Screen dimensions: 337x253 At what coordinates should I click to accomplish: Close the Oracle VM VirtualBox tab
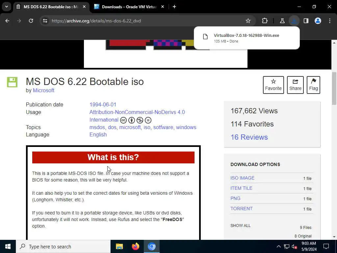(x=163, y=7)
